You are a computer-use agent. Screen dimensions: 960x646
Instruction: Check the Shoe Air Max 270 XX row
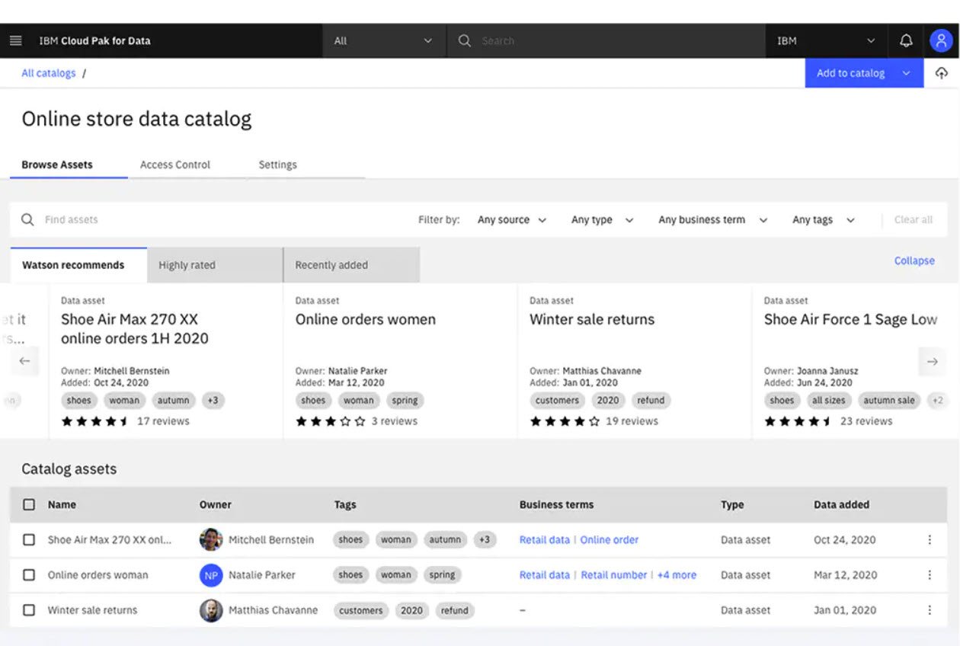coord(29,540)
